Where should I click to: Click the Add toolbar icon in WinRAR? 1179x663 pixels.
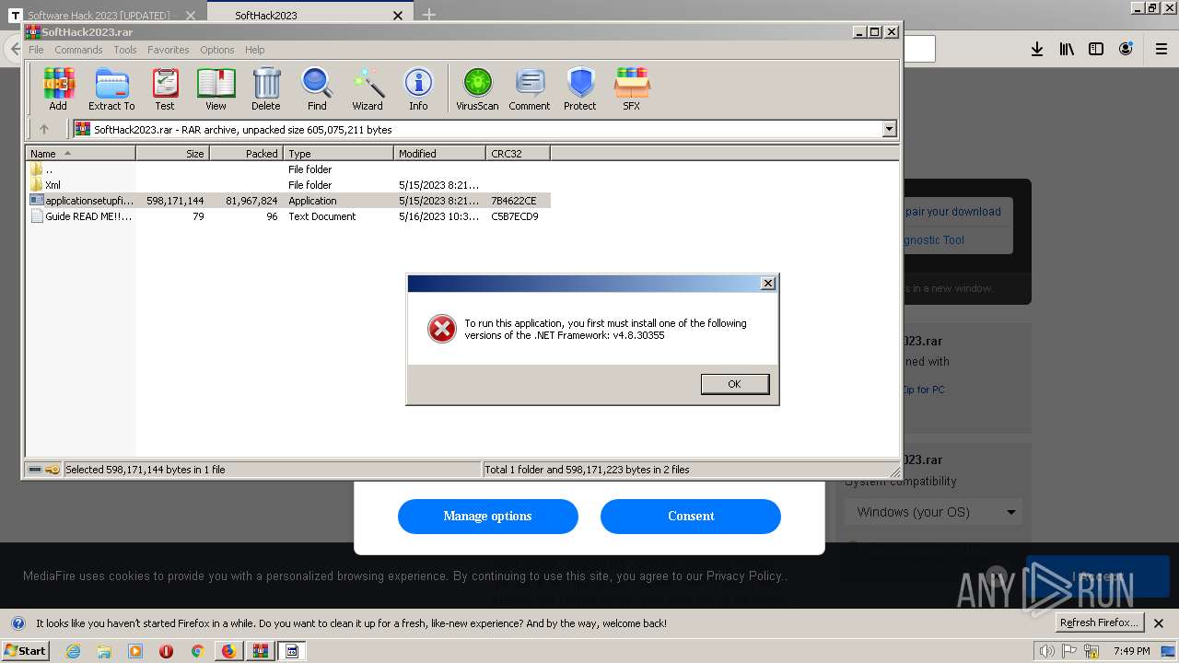(x=58, y=89)
